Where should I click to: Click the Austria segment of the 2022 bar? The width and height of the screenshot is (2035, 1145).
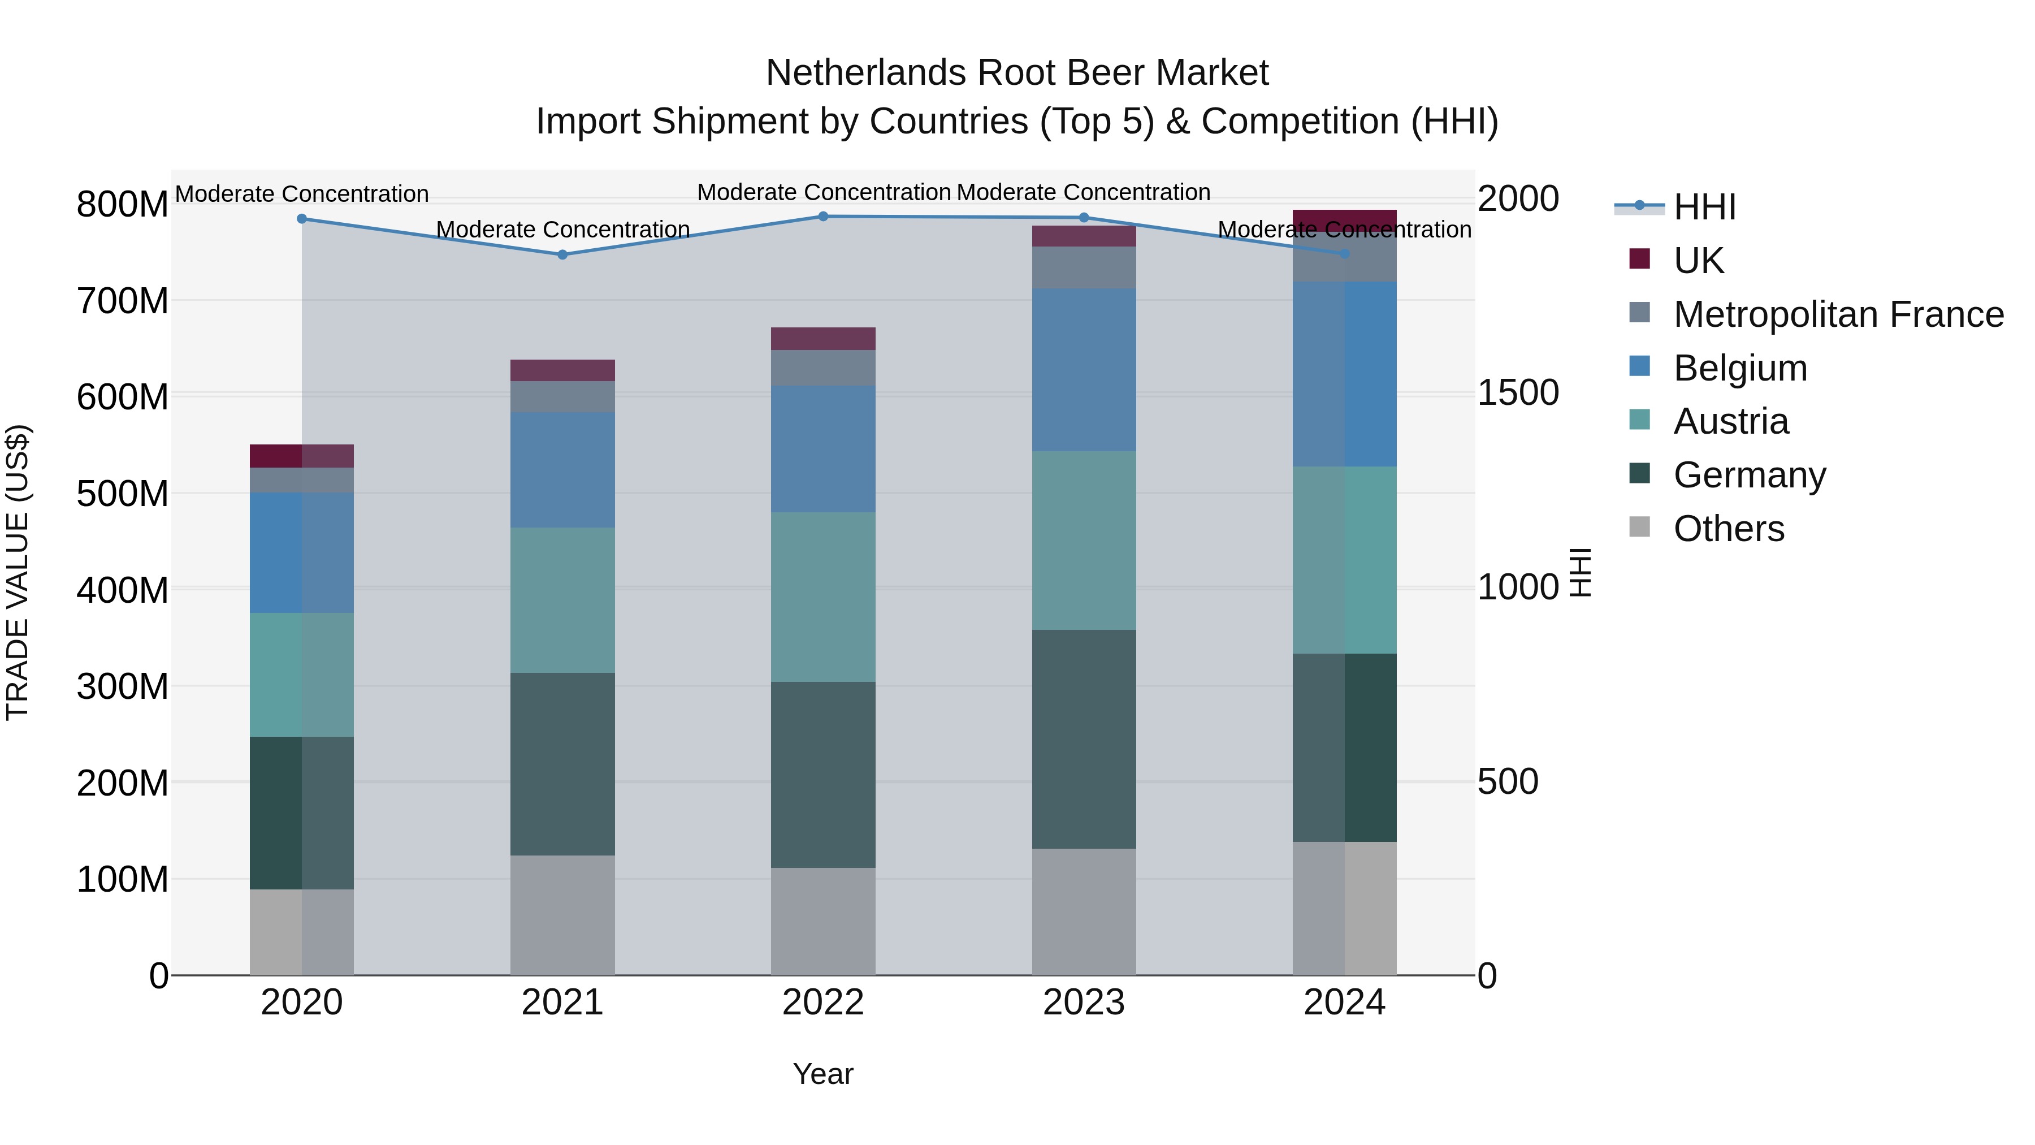coord(823,597)
